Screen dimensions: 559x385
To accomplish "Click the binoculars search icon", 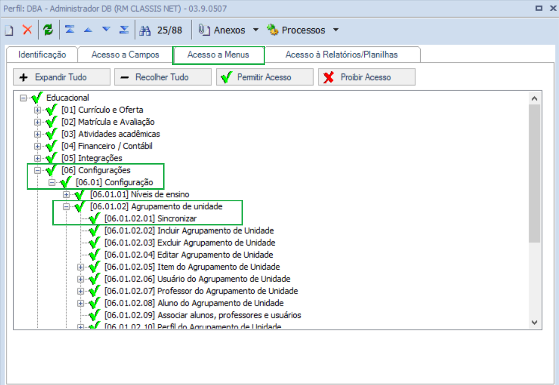I will [145, 30].
